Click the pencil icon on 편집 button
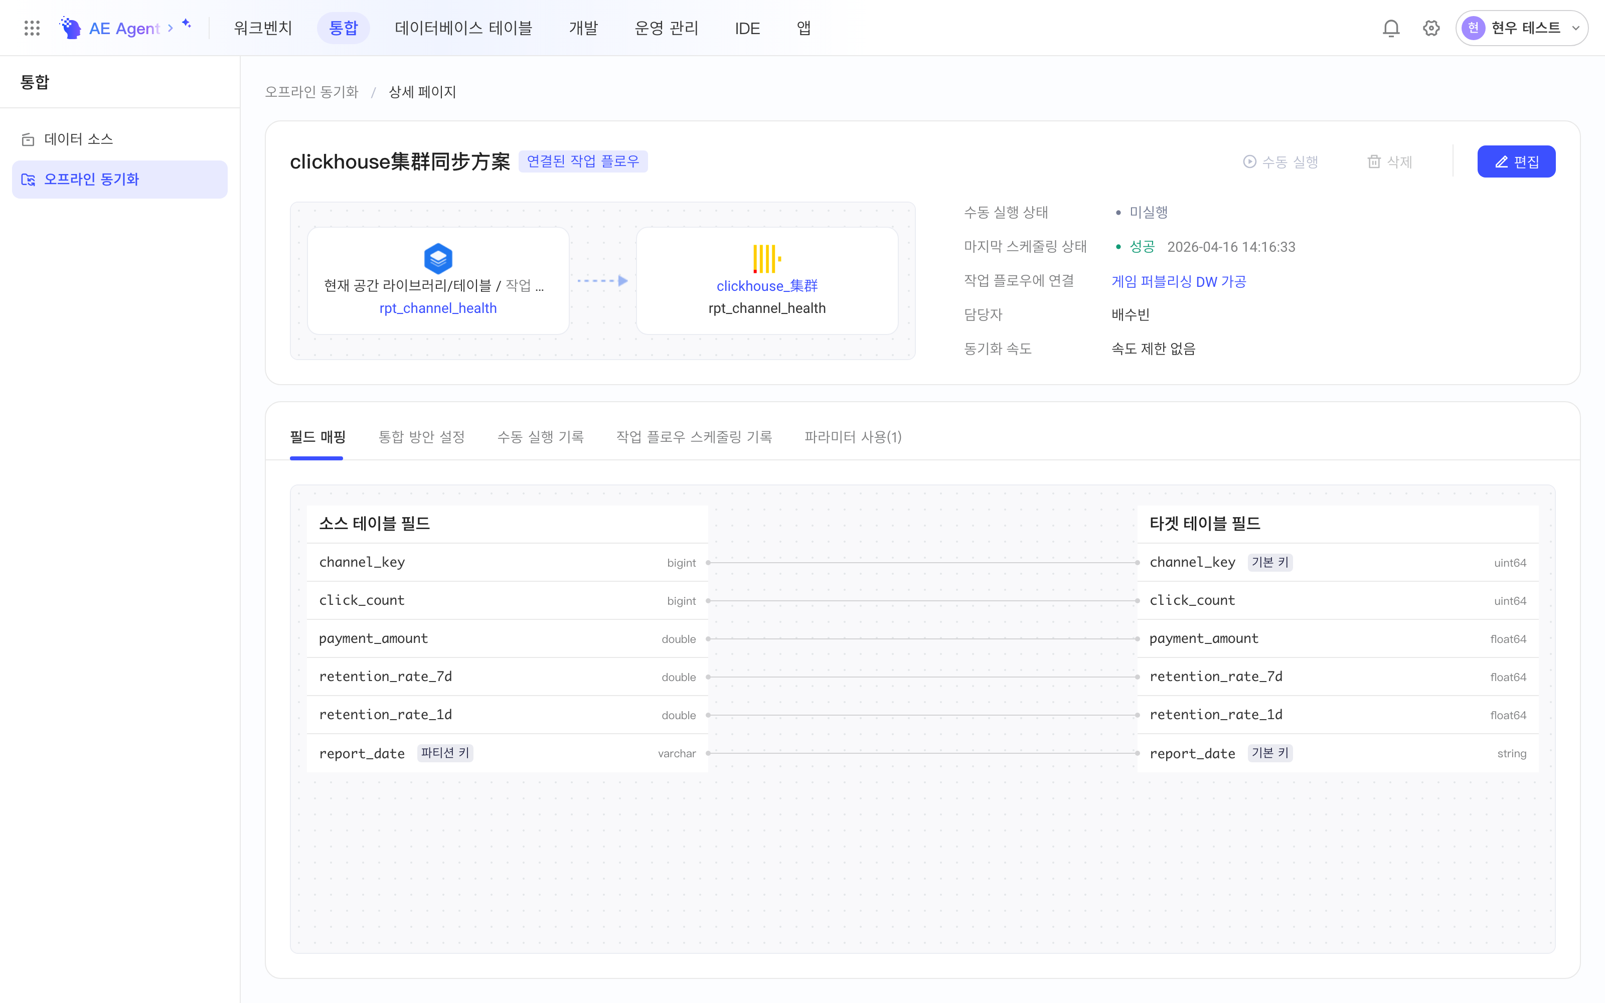 point(1502,162)
